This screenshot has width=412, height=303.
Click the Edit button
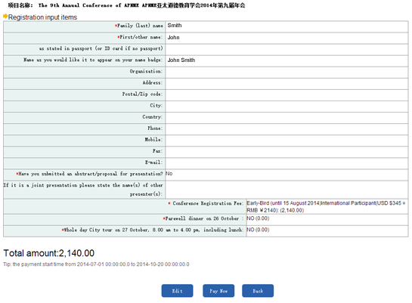[177, 291]
